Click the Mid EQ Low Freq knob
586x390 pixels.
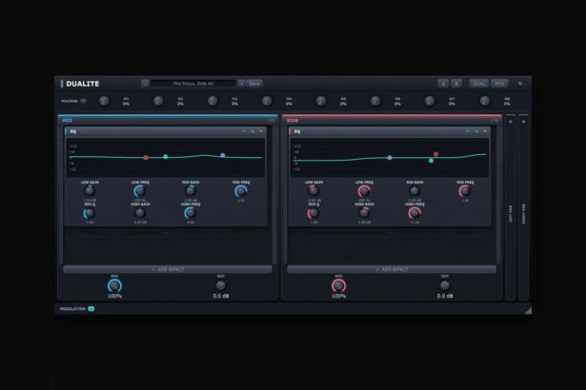(x=140, y=190)
